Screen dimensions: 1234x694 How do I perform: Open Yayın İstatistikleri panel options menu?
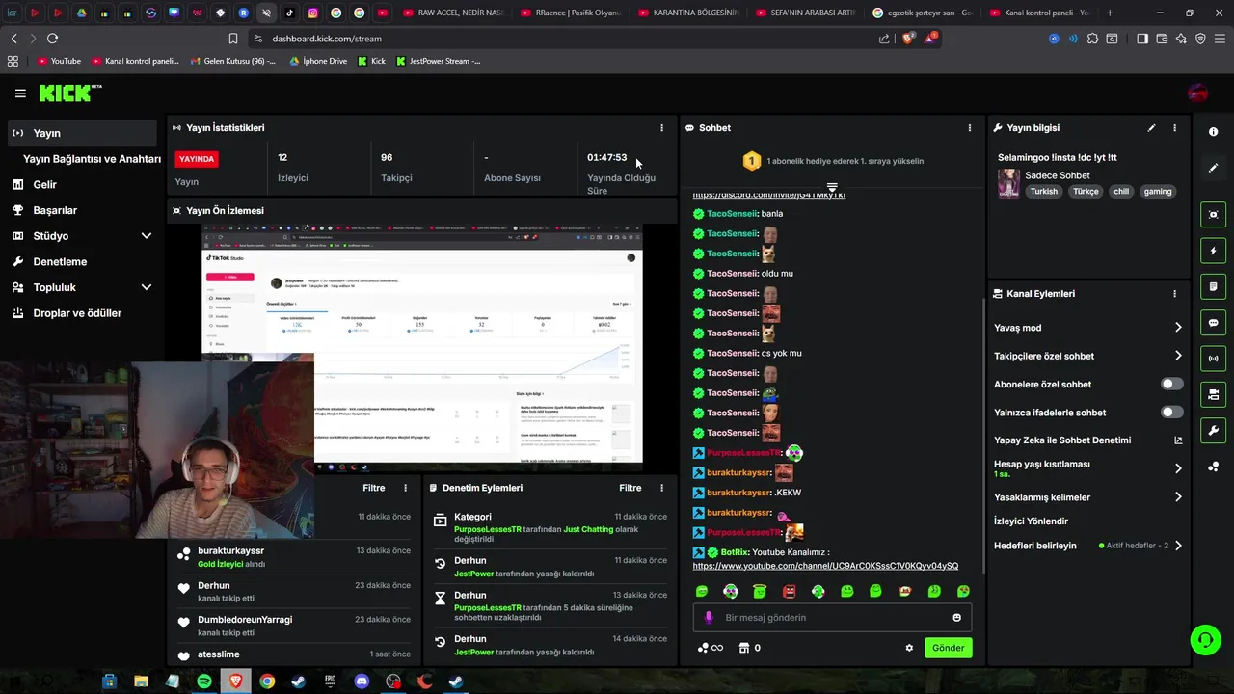[x=661, y=127]
